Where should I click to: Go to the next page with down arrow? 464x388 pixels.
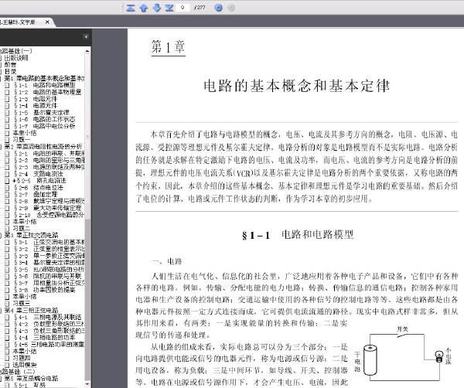[x=156, y=8]
